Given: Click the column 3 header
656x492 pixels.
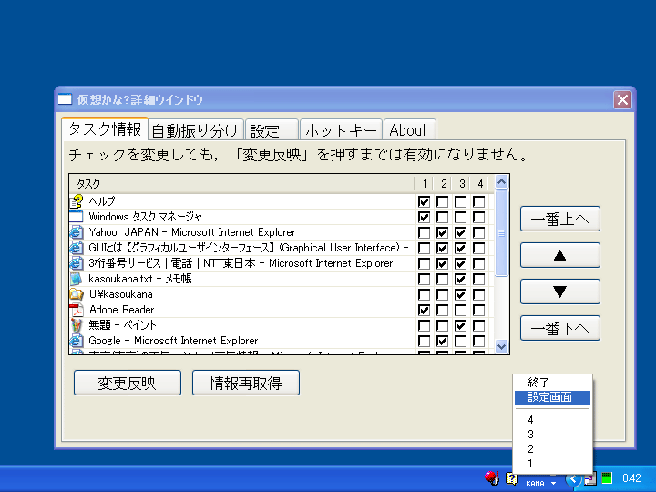Looking at the screenshot, I should pos(461,184).
